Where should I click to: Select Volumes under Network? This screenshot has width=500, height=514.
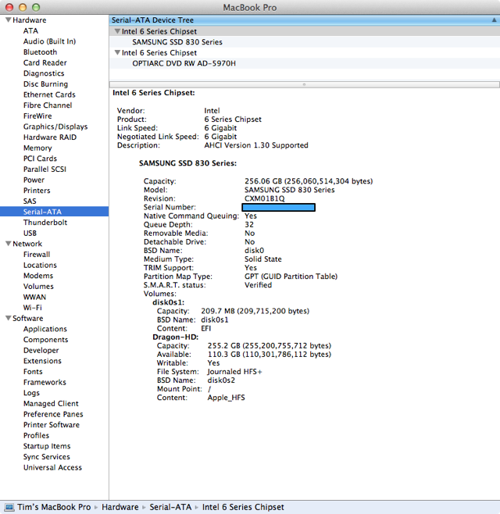pyautogui.click(x=38, y=286)
